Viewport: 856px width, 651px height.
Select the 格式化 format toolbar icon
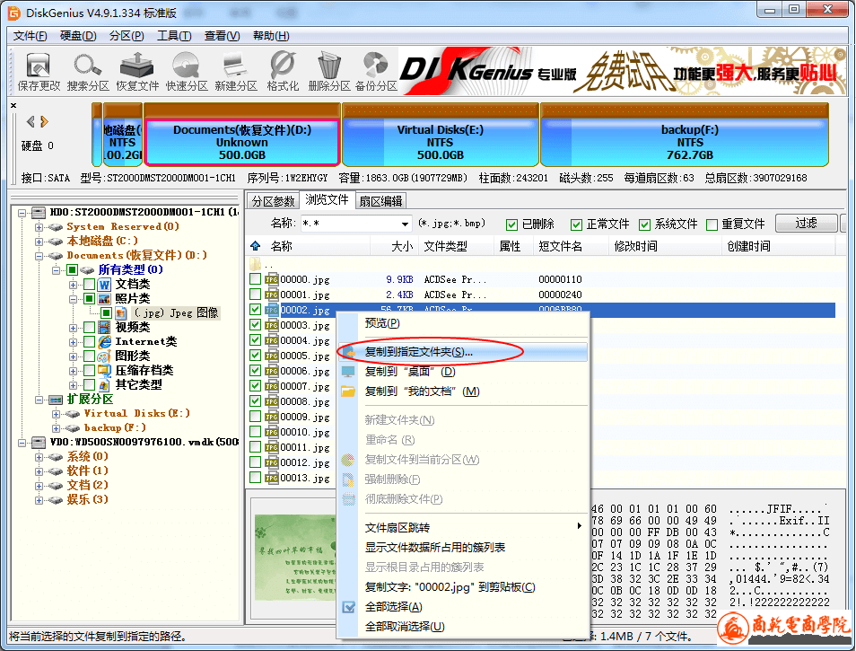(x=283, y=71)
